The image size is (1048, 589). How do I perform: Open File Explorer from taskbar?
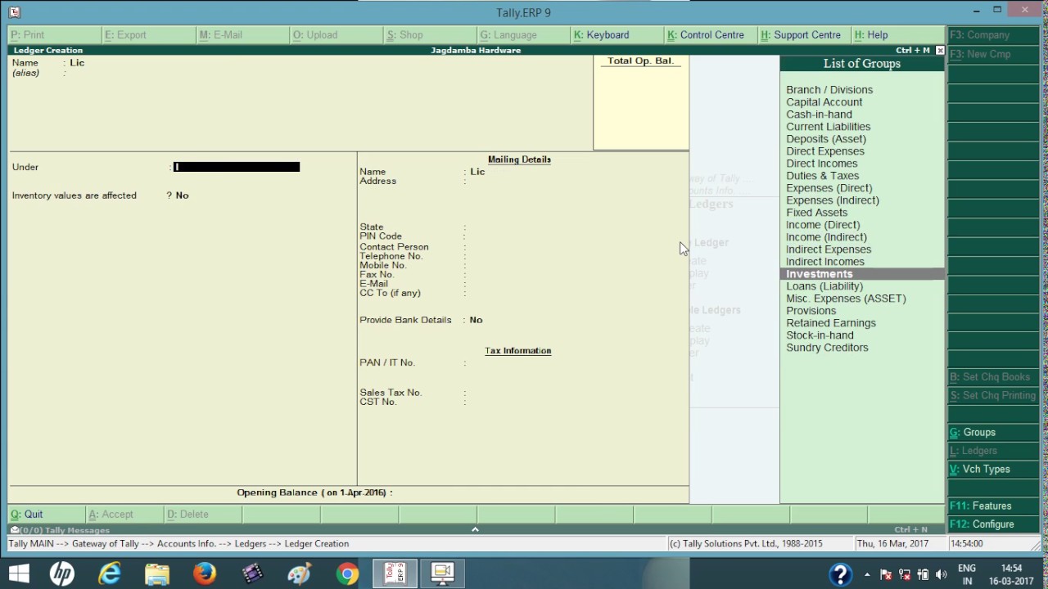tap(157, 574)
